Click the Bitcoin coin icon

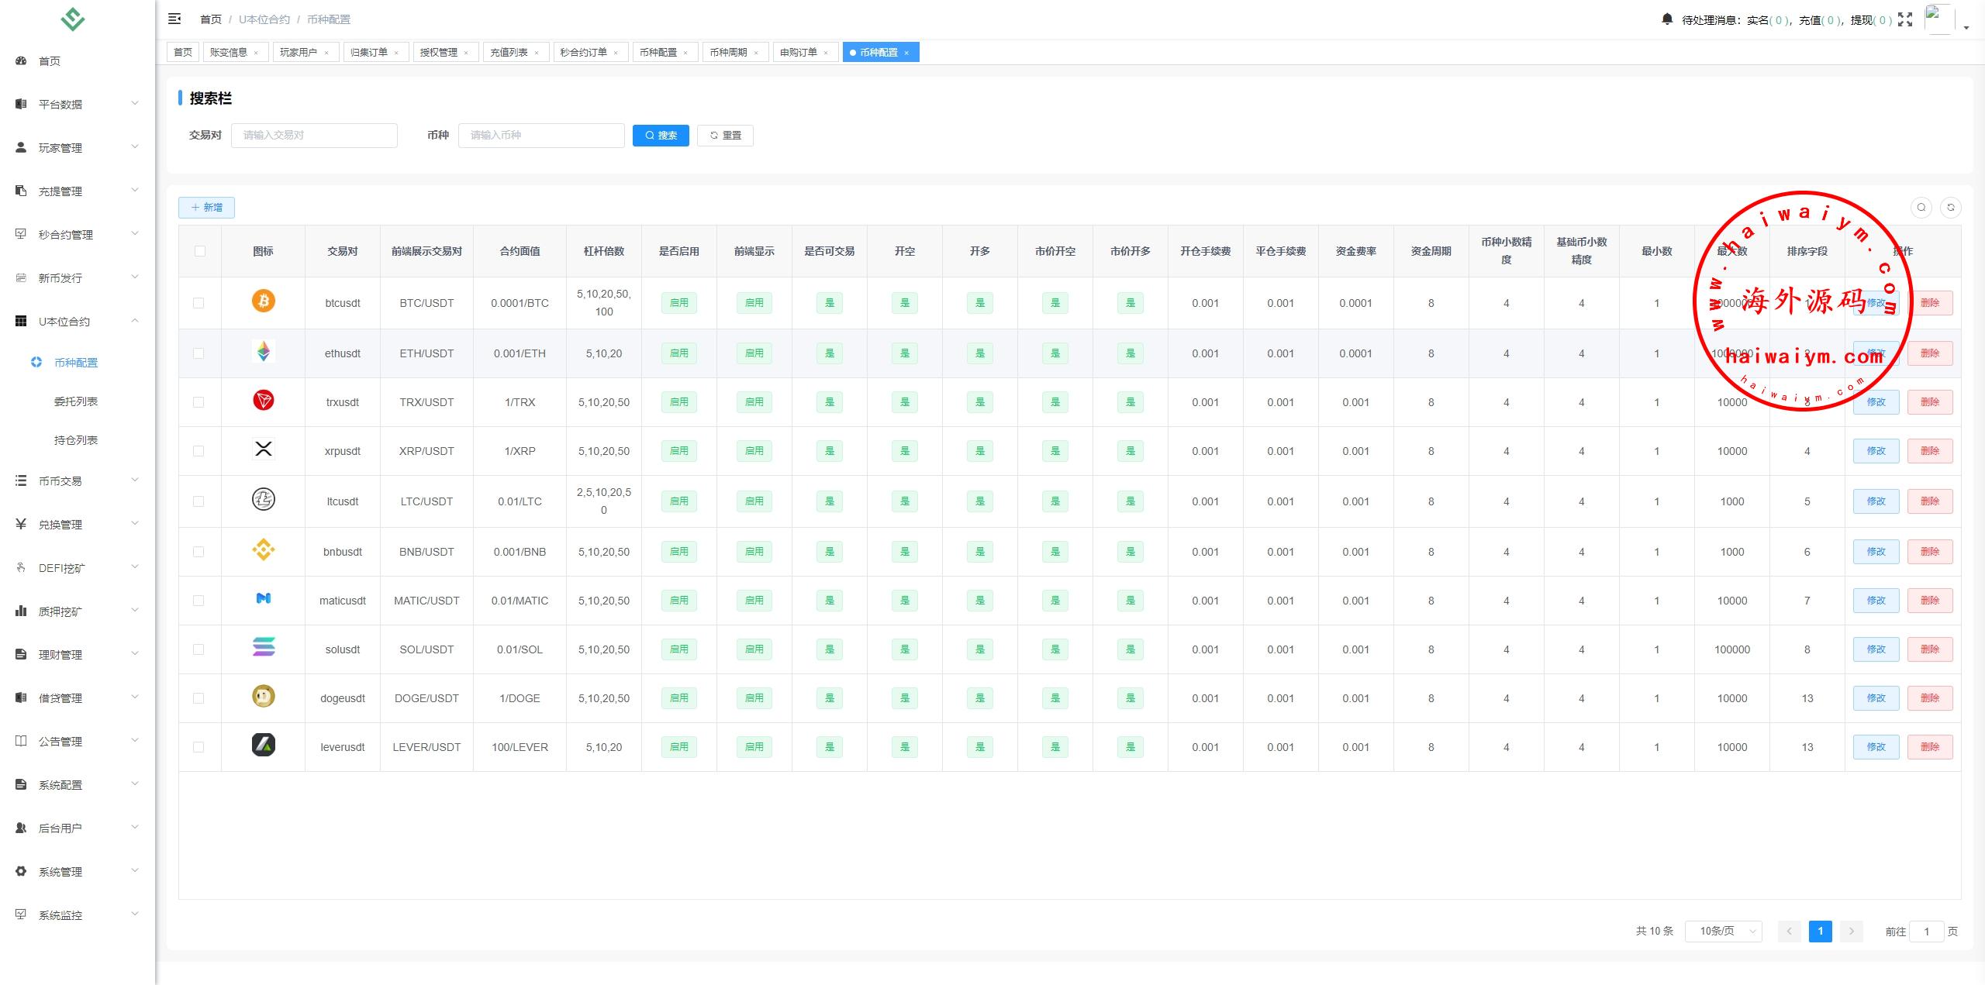point(264,301)
